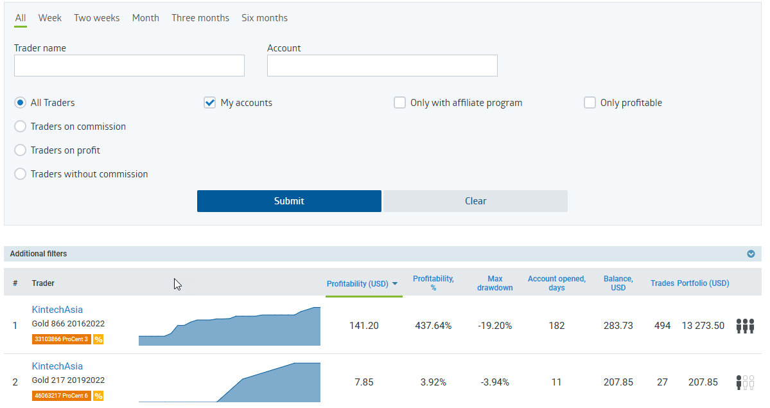Click the percent badge on Gold 217 row
Viewport: 770px width, 408px height.
(98, 396)
